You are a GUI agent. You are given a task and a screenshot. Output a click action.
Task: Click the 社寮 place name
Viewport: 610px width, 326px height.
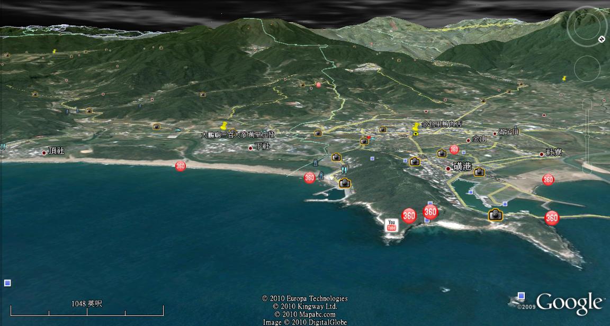554,152
